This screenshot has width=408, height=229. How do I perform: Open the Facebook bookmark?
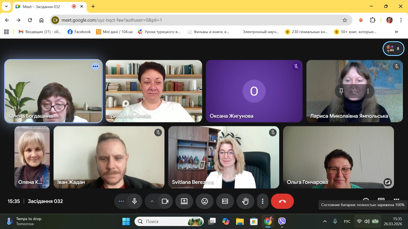point(79,32)
